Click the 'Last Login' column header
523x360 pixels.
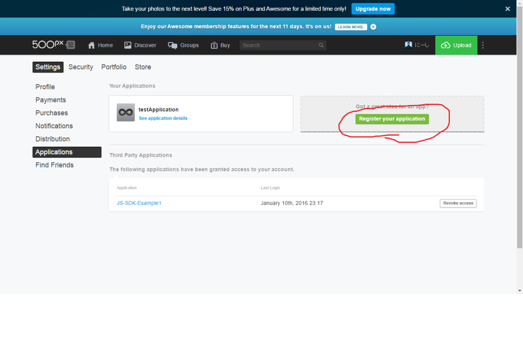click(x=270, y=188)
